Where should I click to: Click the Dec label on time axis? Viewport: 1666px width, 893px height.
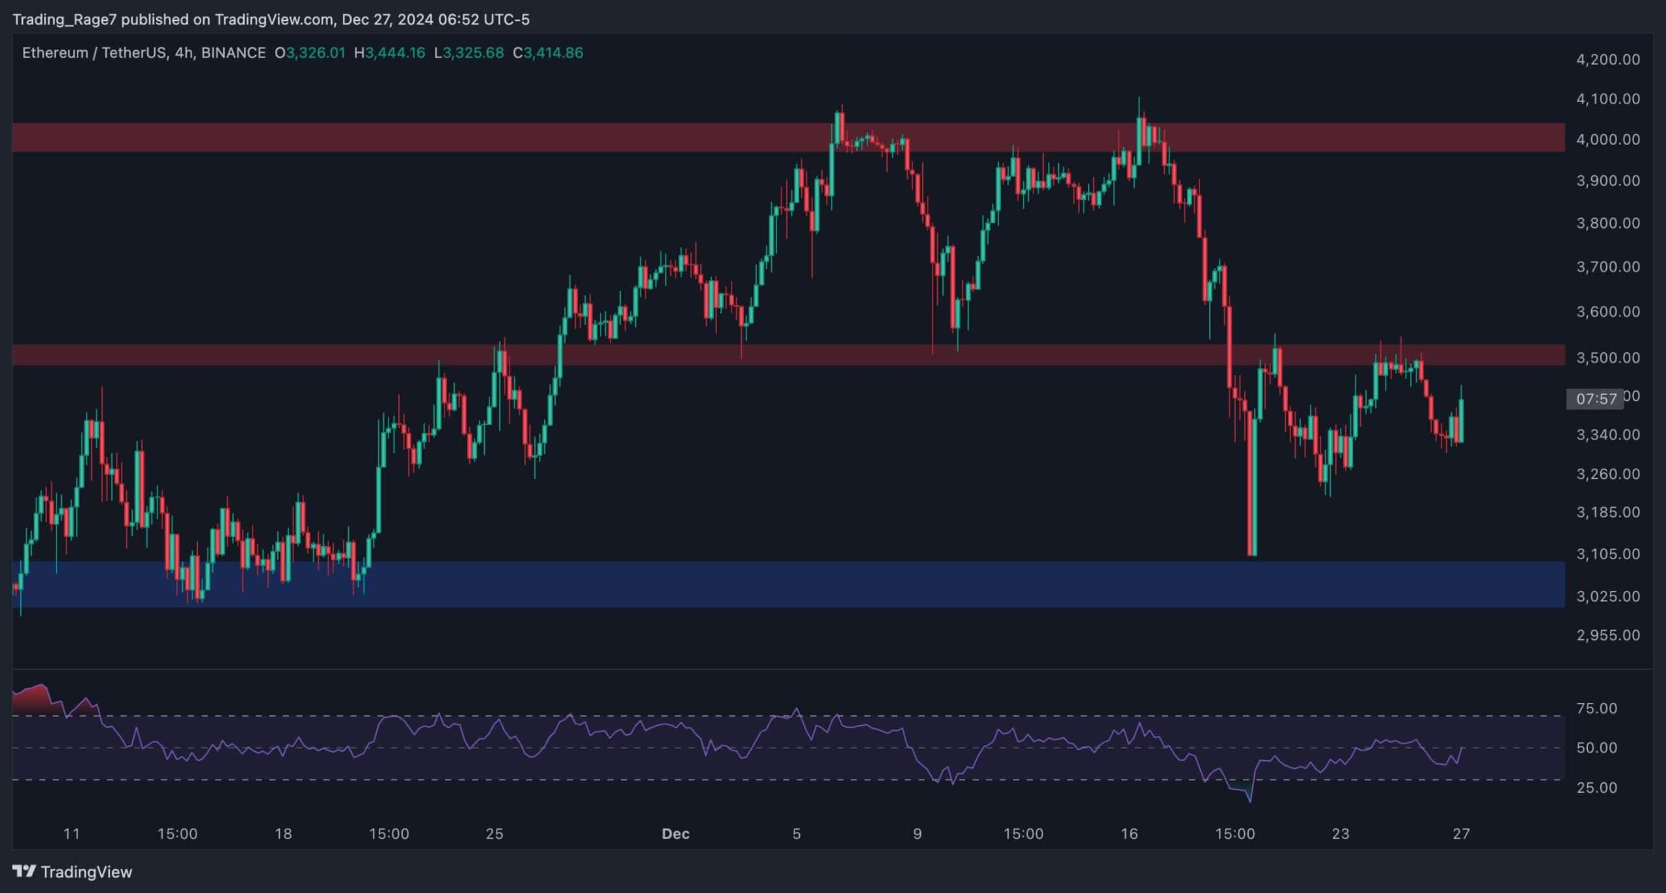coord(675,834)
